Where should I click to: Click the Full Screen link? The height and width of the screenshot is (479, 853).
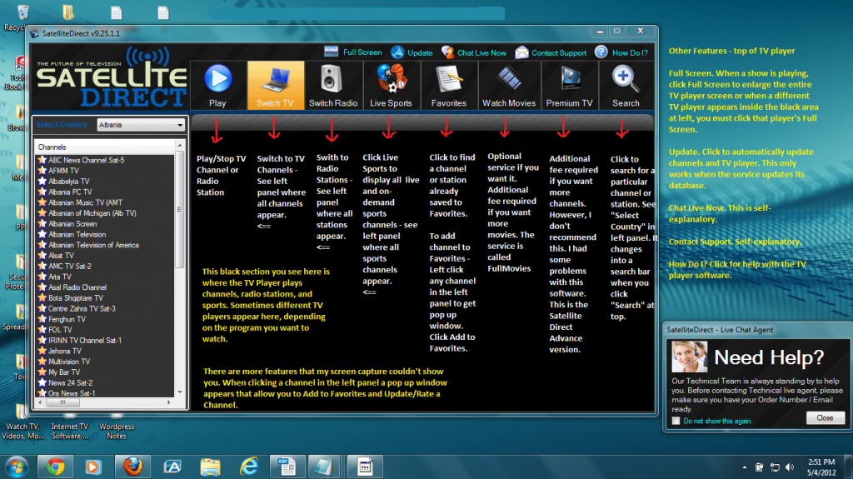point(353,52)
